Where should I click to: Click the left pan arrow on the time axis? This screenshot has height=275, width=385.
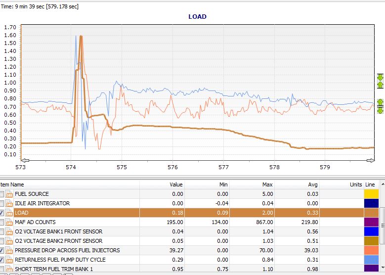(25, 160)
